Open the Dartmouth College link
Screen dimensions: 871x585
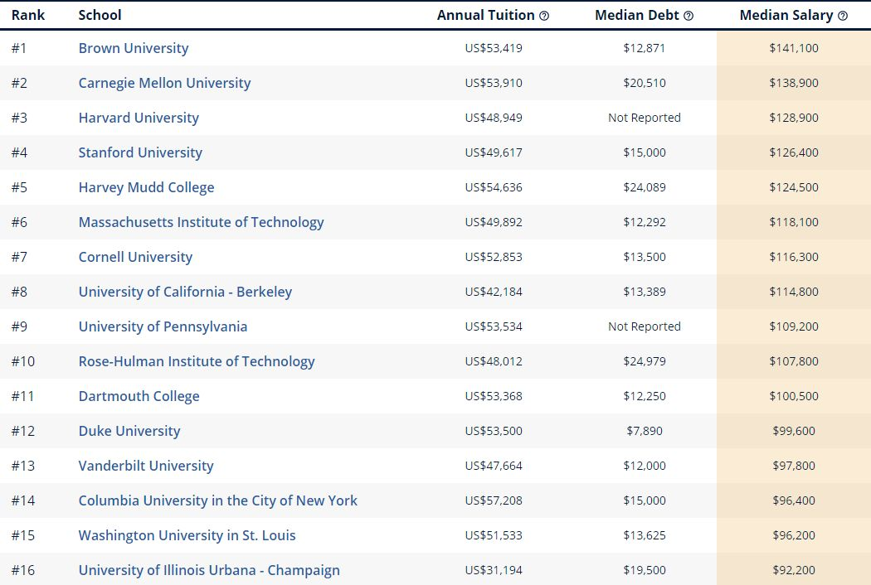pyautogui.click(x=139, y=396)
